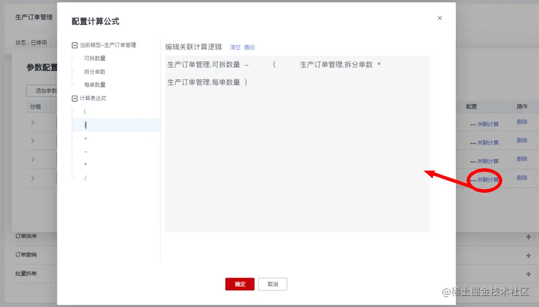Click the 生产订单管理.每单数量 token in the formula
Image resolution: width=539 pixels, height=307 pixels.
[203, 82]
